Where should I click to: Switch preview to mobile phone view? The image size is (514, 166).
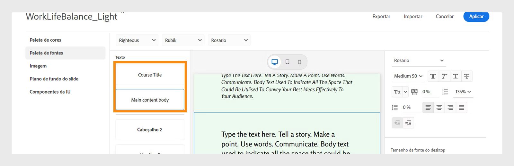click(x=299, y=62)
